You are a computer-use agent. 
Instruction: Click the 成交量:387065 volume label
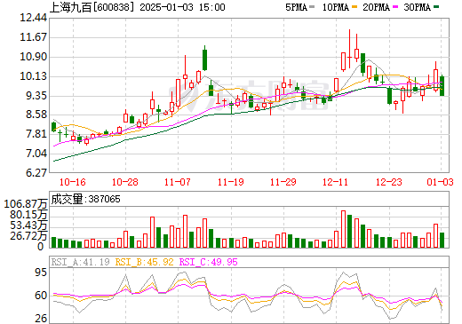tap(85, 199)
